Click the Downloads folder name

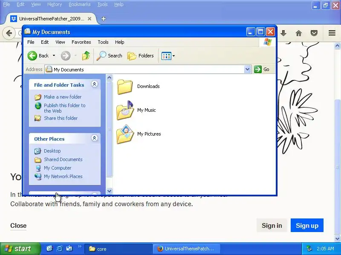click(x=148, y=86)
